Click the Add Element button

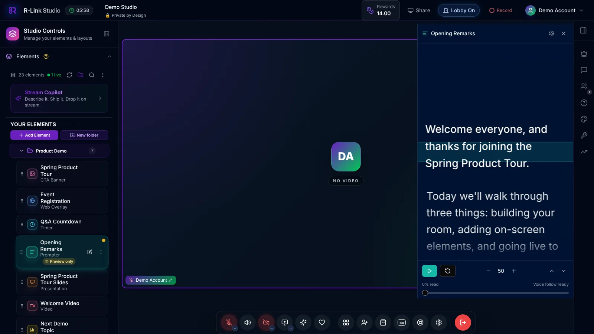point(34,135)
